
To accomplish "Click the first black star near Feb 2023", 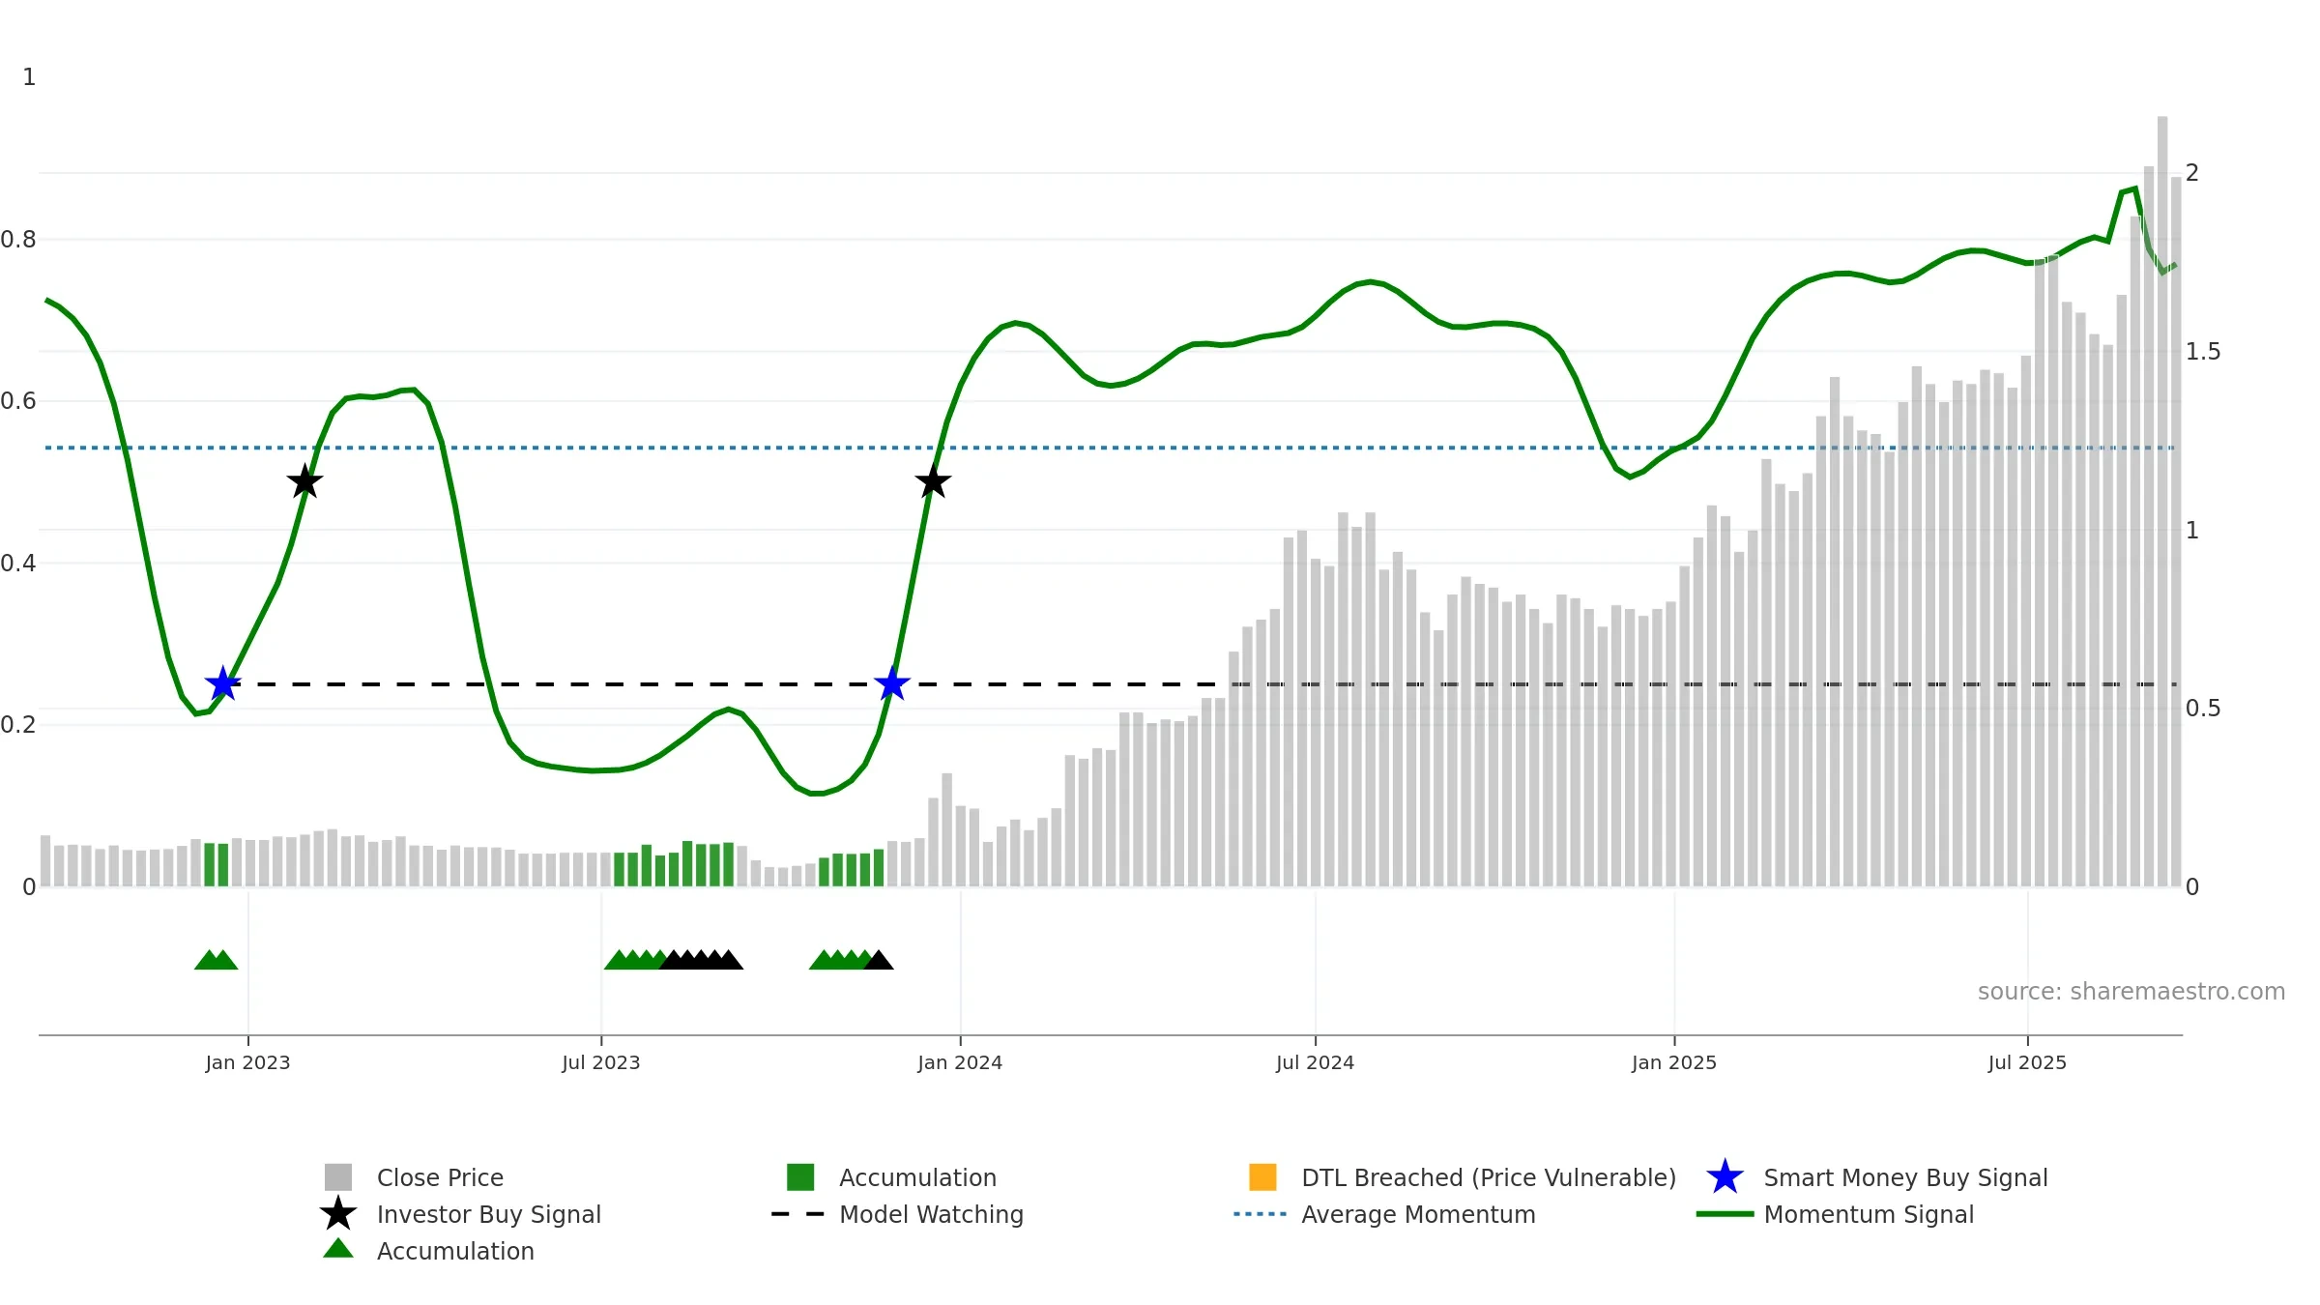I will tap(304, 481).
